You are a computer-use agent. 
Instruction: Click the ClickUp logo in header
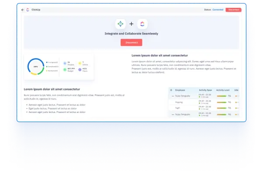(28, 10)
